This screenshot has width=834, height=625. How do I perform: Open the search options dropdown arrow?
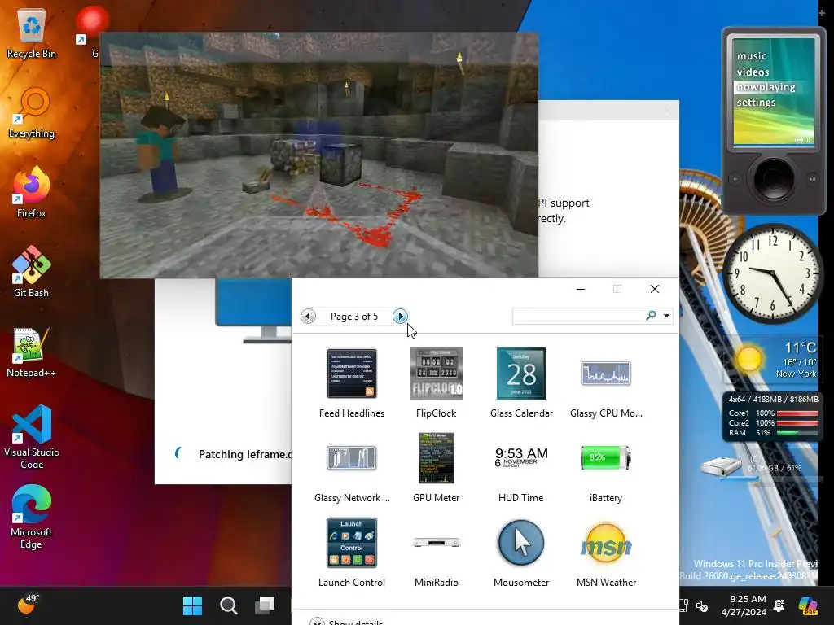(x=666, y=316)
